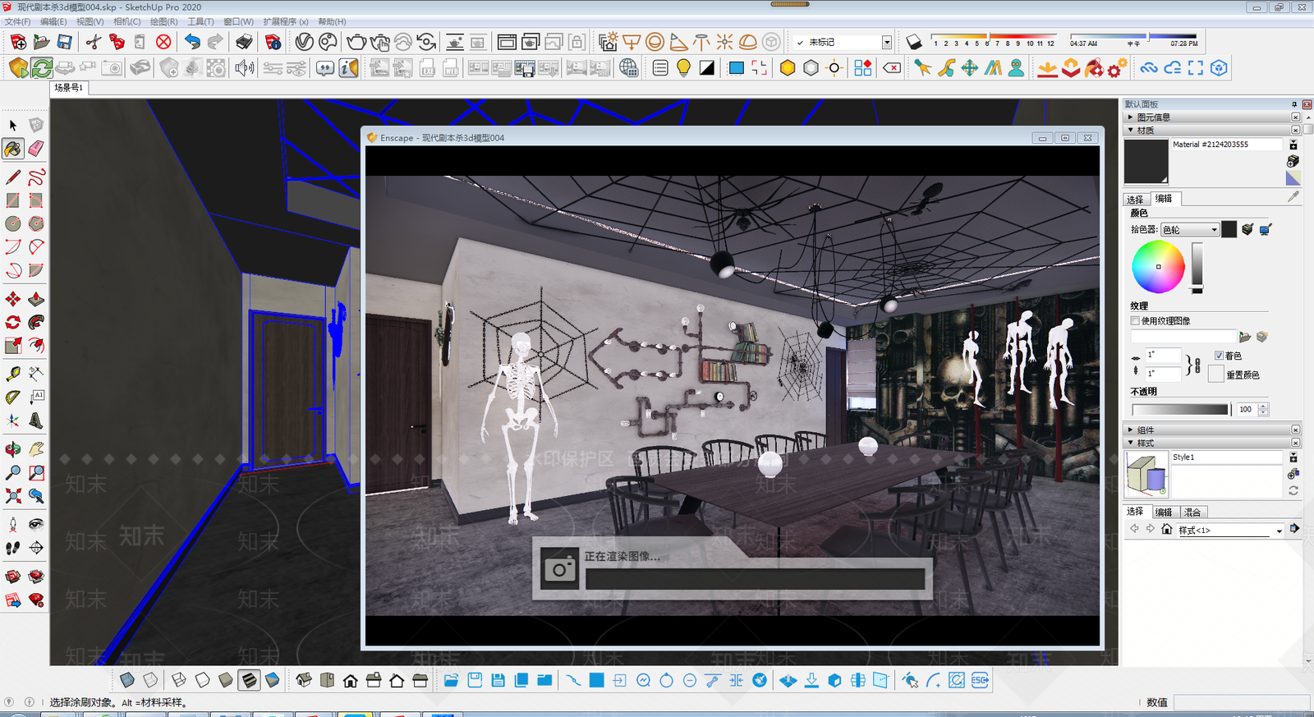The height and width of the screenshot is (717, 1314).
Task: Open the 相机(C) menu
Action: click(x=126, y=21)
